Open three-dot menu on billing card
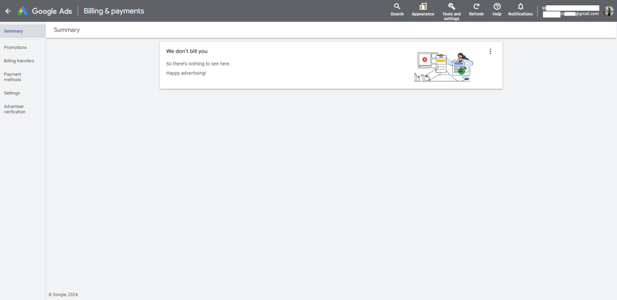 [x=490, y=51]
